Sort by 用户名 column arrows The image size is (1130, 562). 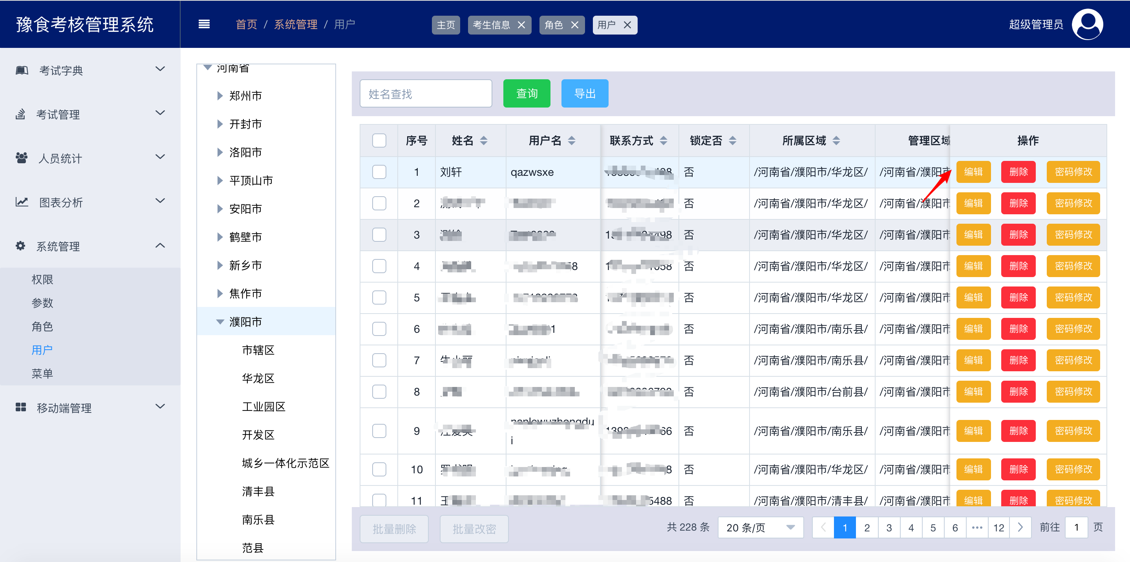pos(571,141)
